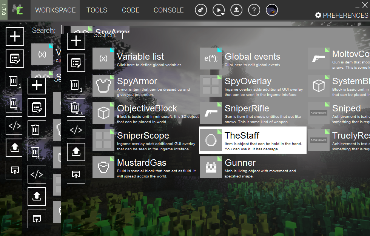The height and width of the screenshot is (236, 370).
Task: Click the export upload icon in front panel
Action: tap(76, 152)
